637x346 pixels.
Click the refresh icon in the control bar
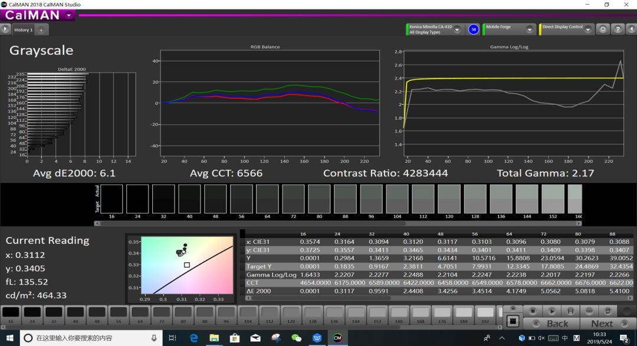[x=608, y=311]
